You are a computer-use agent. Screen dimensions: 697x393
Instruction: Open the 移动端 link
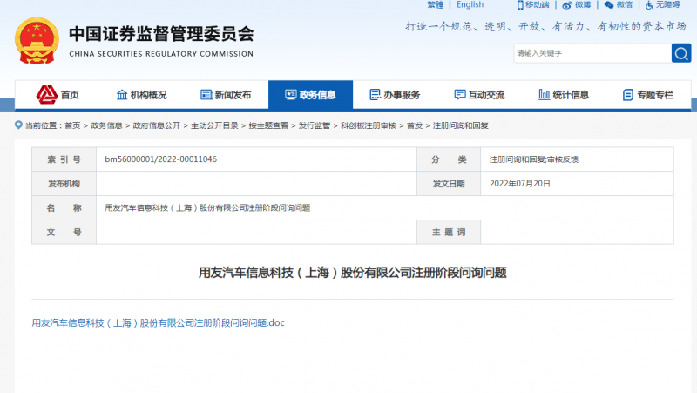pyautogui.click(x=537, y=5)
